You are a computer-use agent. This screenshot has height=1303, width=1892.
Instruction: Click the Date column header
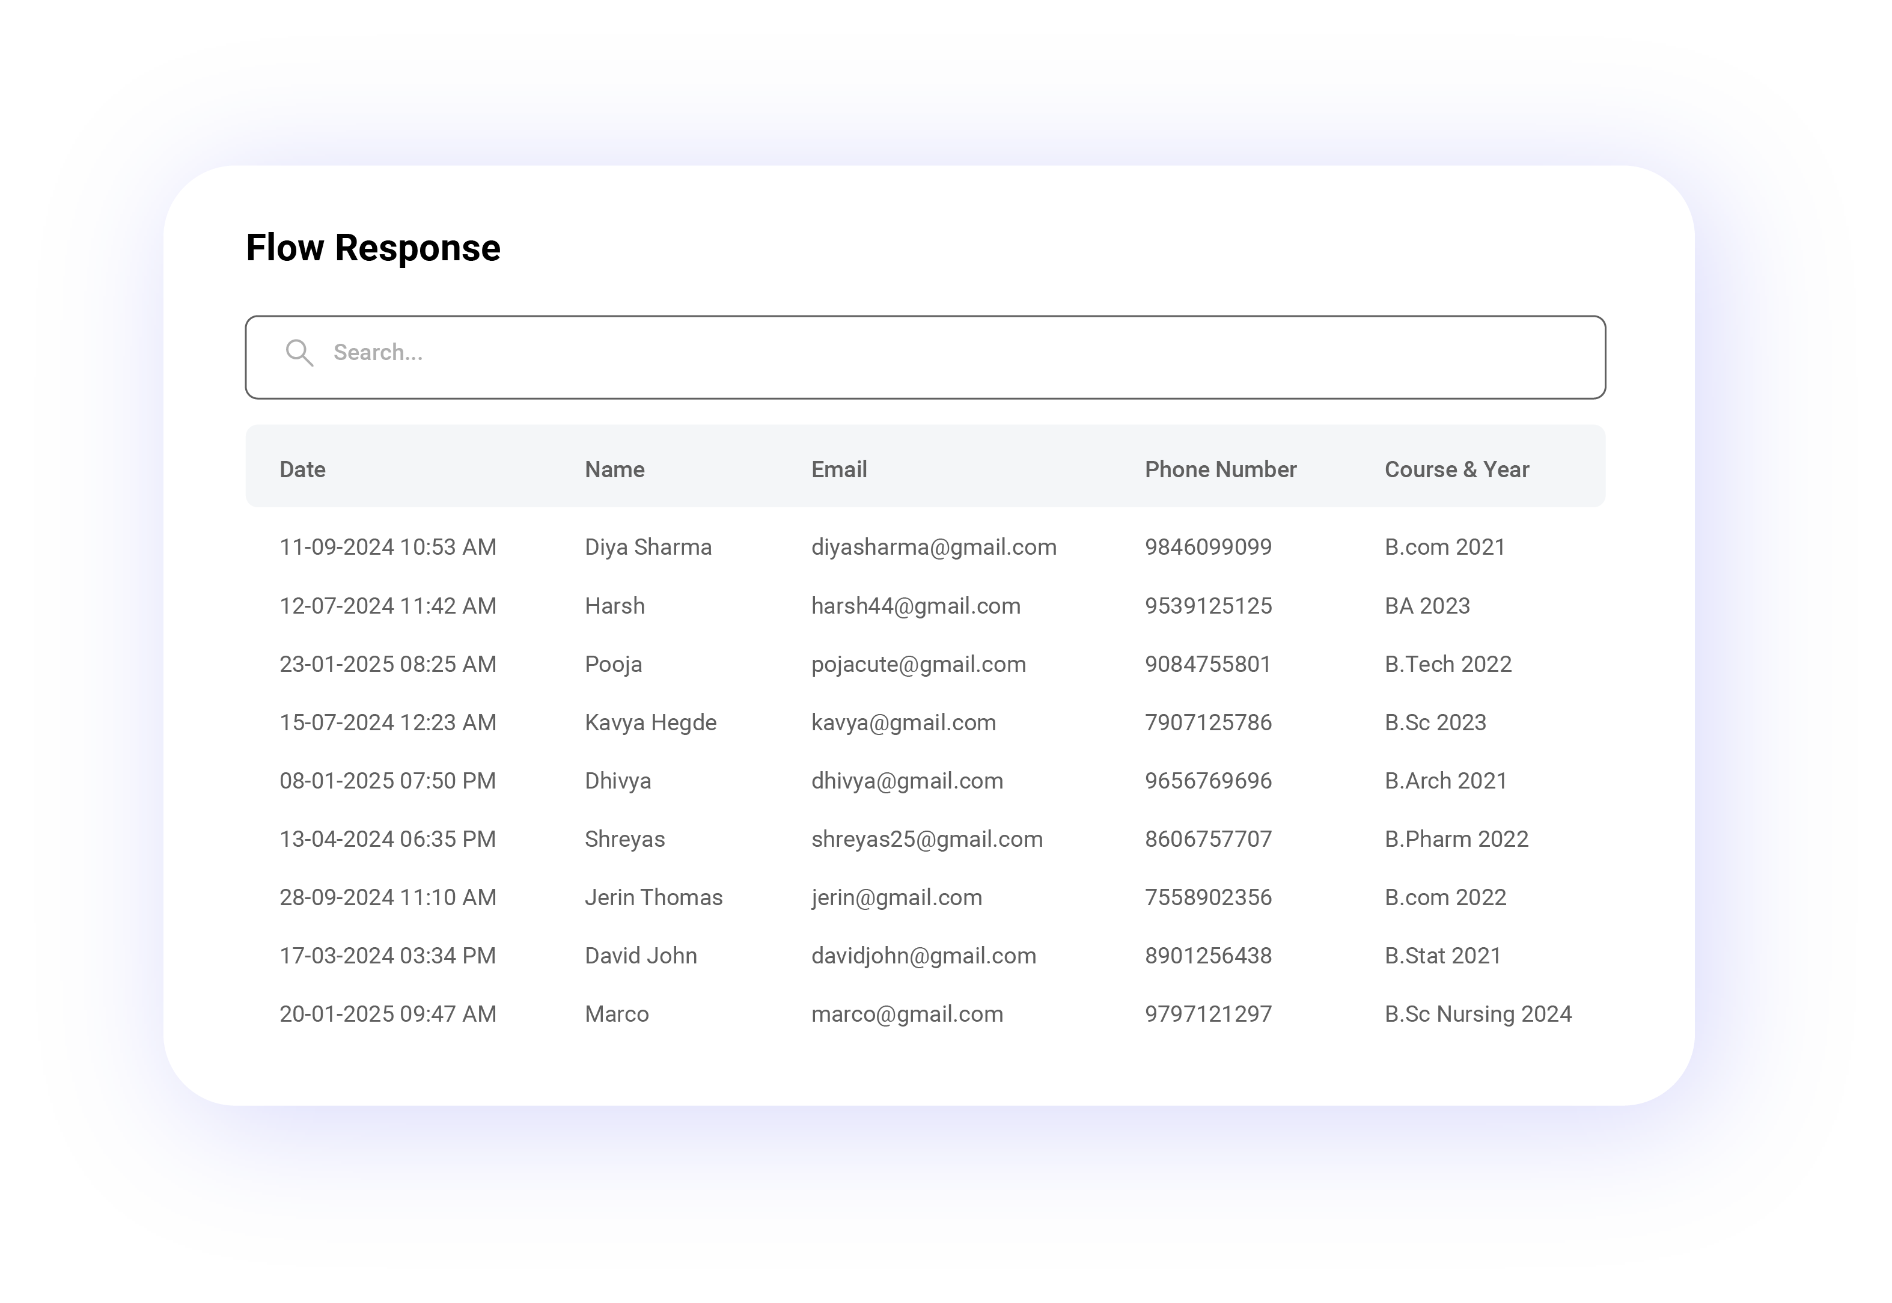pos(303,469)
